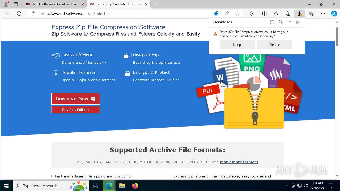Open the Windows Start menu
The width and height of the screenshot is (340, 191).
pos(6,186)
